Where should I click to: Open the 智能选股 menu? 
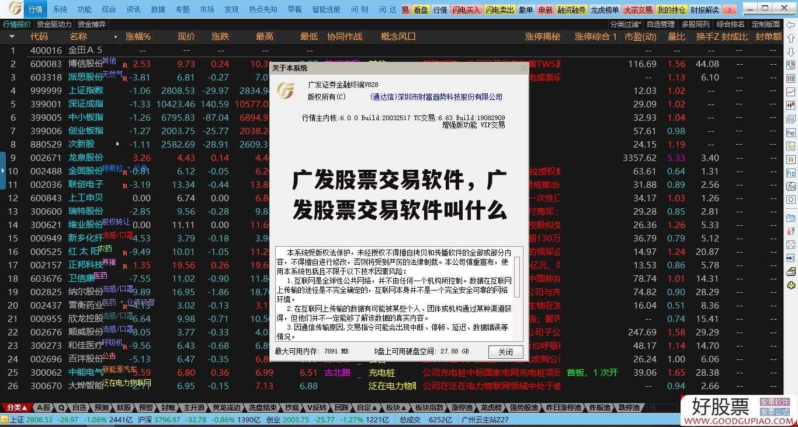coord(326,10)
